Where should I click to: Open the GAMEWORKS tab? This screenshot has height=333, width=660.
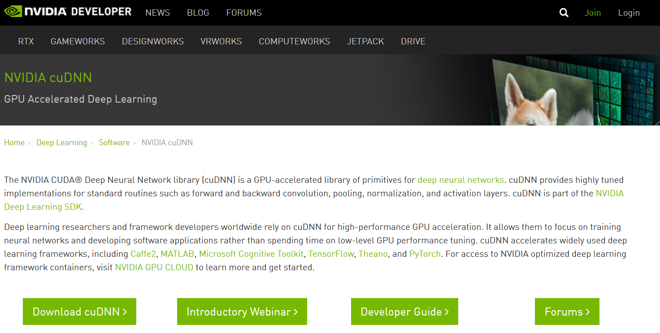[x=78, y=41]
